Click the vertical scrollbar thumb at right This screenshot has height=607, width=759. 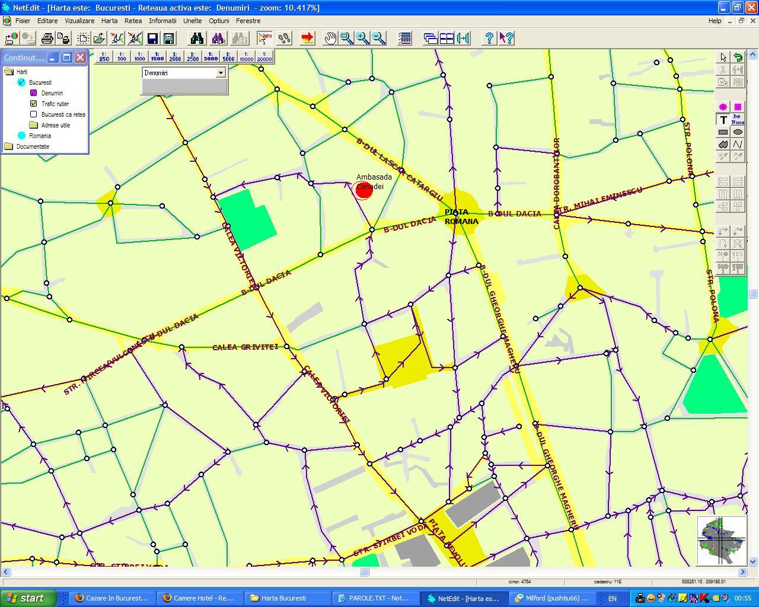tap(753, 293)
